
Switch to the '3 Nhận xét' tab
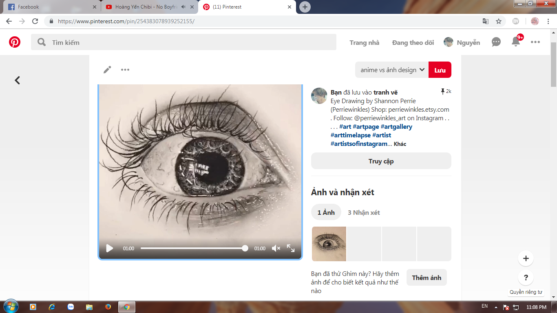click(364, 212)
